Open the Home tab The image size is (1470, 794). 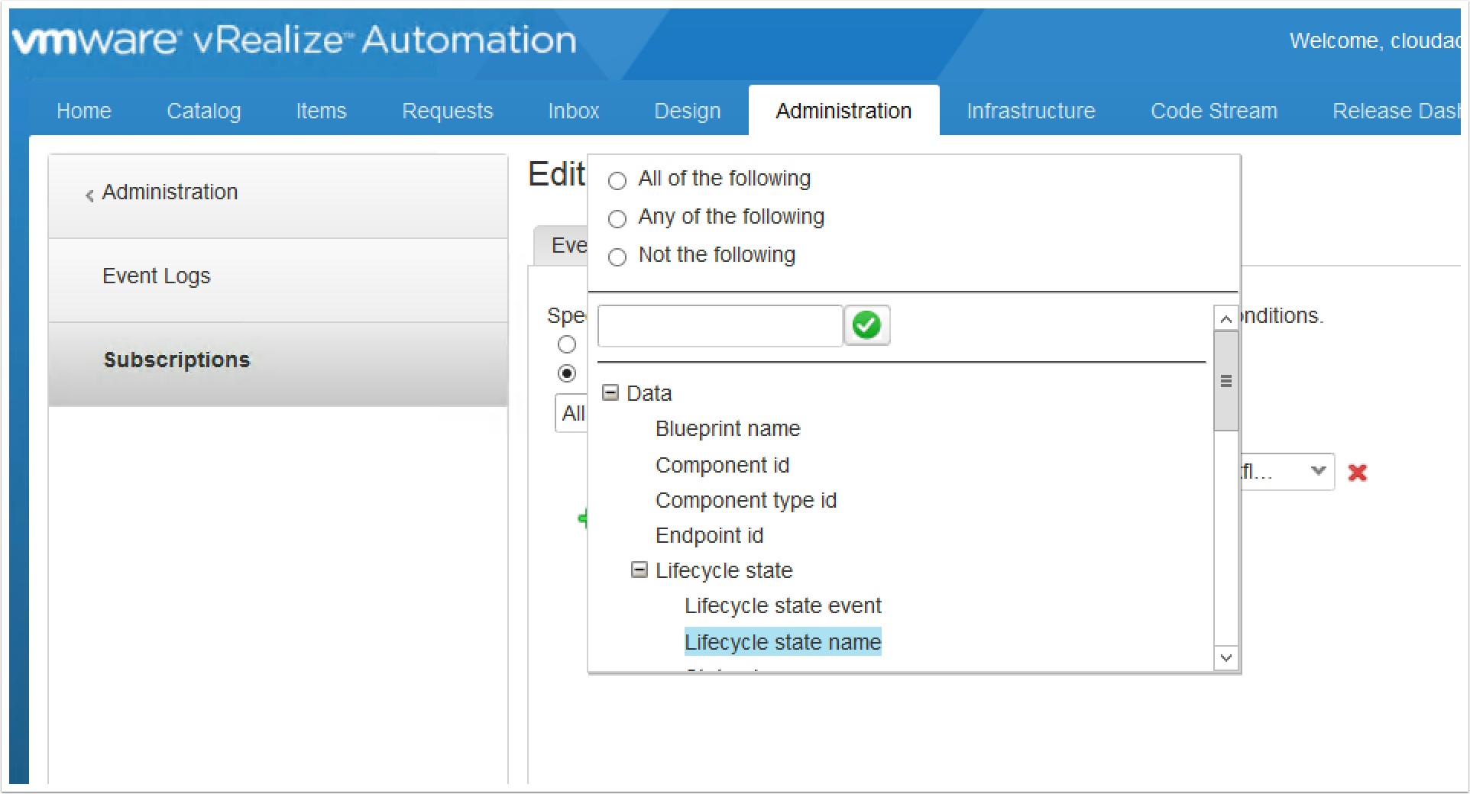[x=84, y=111]
